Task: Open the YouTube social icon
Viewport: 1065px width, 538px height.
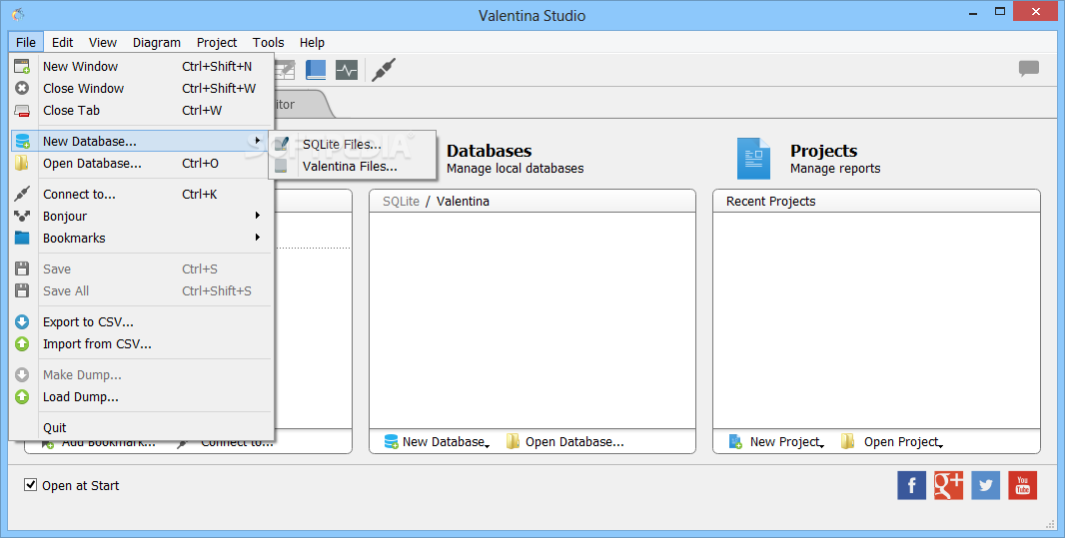Action: pos(1022,485)
